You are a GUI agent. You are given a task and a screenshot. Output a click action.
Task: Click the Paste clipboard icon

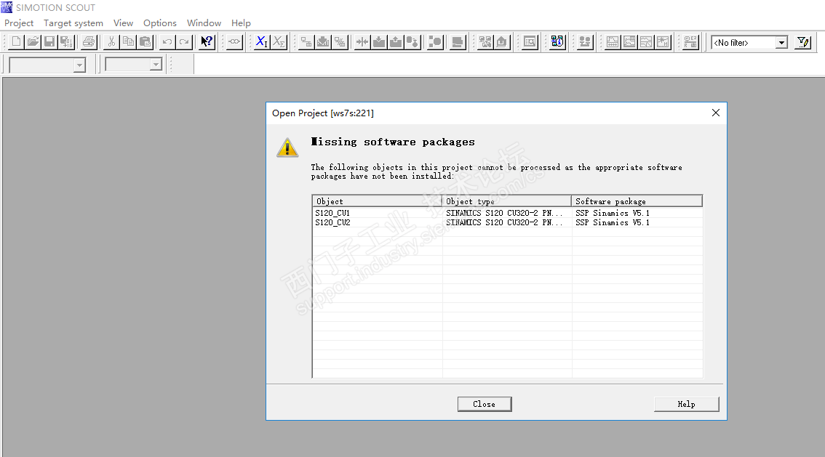click(x=146, y=42)
